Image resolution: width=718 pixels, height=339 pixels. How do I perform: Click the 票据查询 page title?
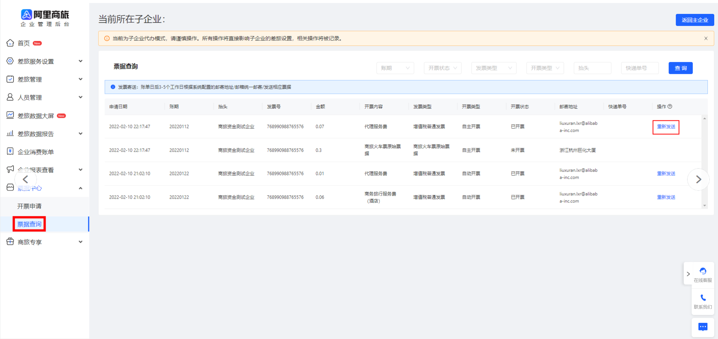(126, 66)
